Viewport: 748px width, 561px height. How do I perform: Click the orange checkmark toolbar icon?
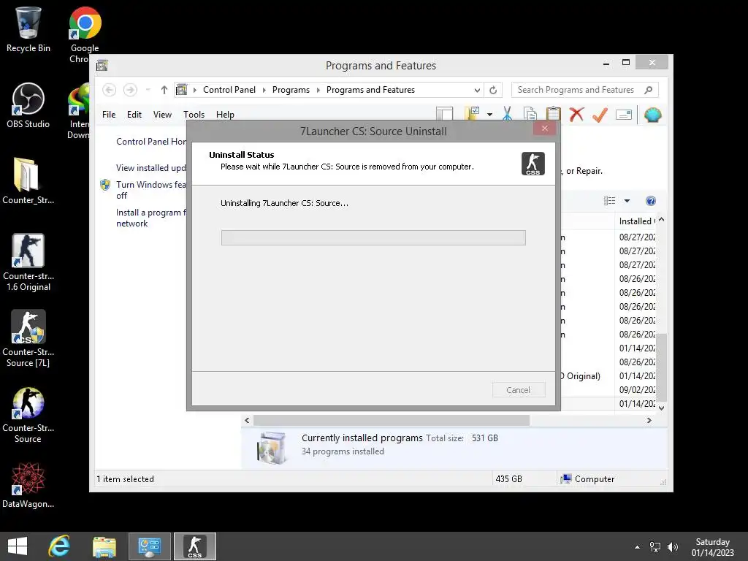point(600,115)
